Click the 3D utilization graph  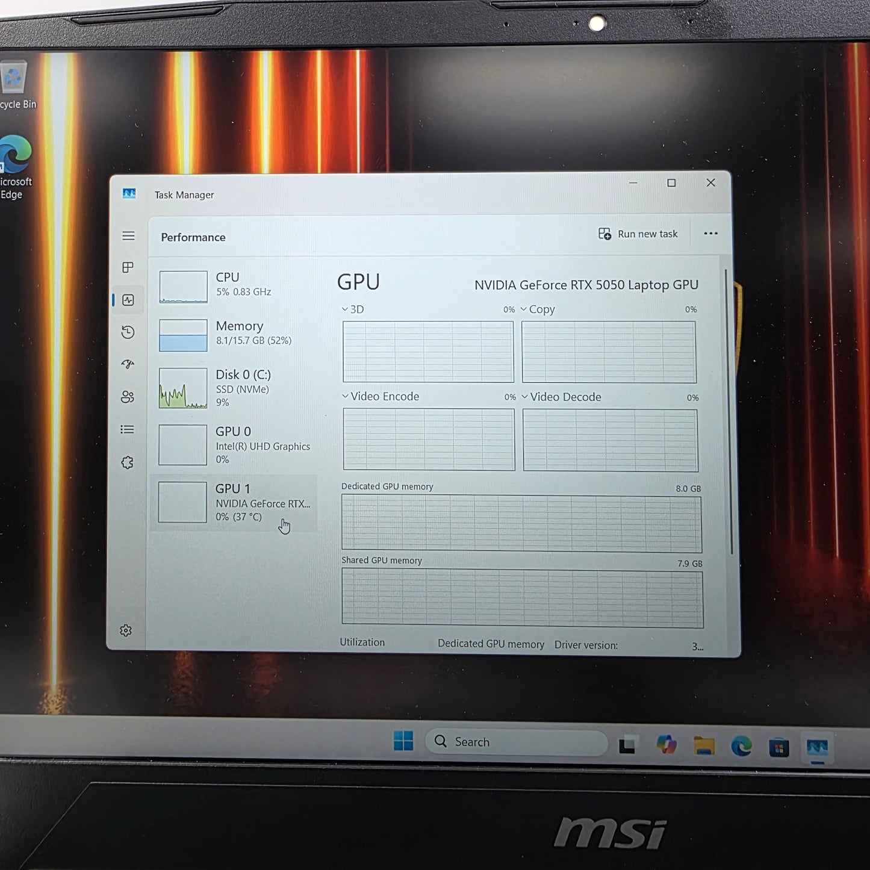(428, 352)
